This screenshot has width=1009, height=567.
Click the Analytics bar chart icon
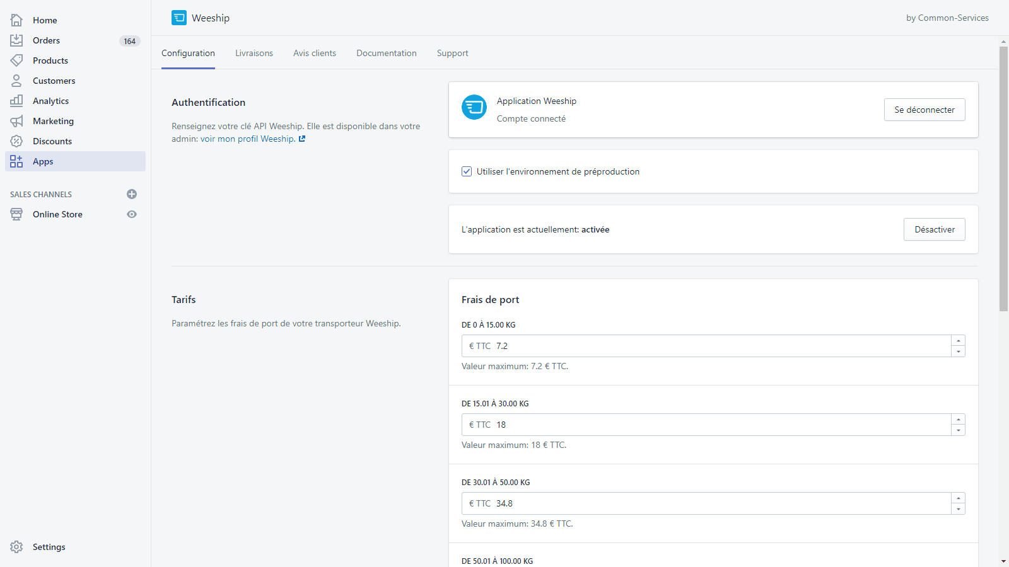pyautogui.click(x=16, y=101)
